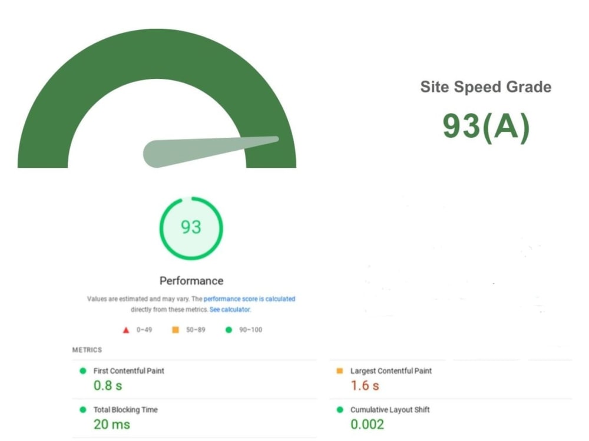Click the 93 performance score circle

[191, 228]
